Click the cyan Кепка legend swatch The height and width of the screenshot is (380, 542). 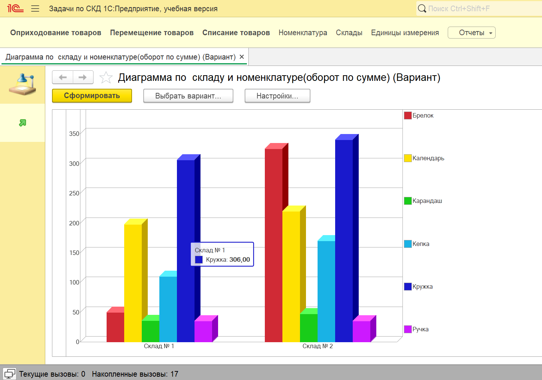coord(408,244)
